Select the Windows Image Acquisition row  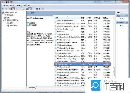82,72
